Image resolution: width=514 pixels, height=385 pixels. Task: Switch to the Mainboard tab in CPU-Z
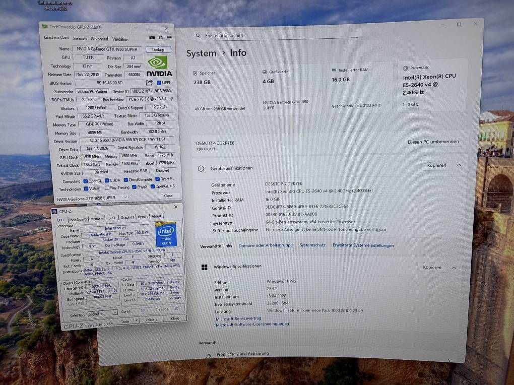coord(78,219)
